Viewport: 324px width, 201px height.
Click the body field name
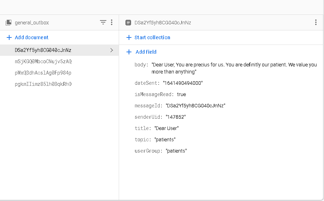141,65
